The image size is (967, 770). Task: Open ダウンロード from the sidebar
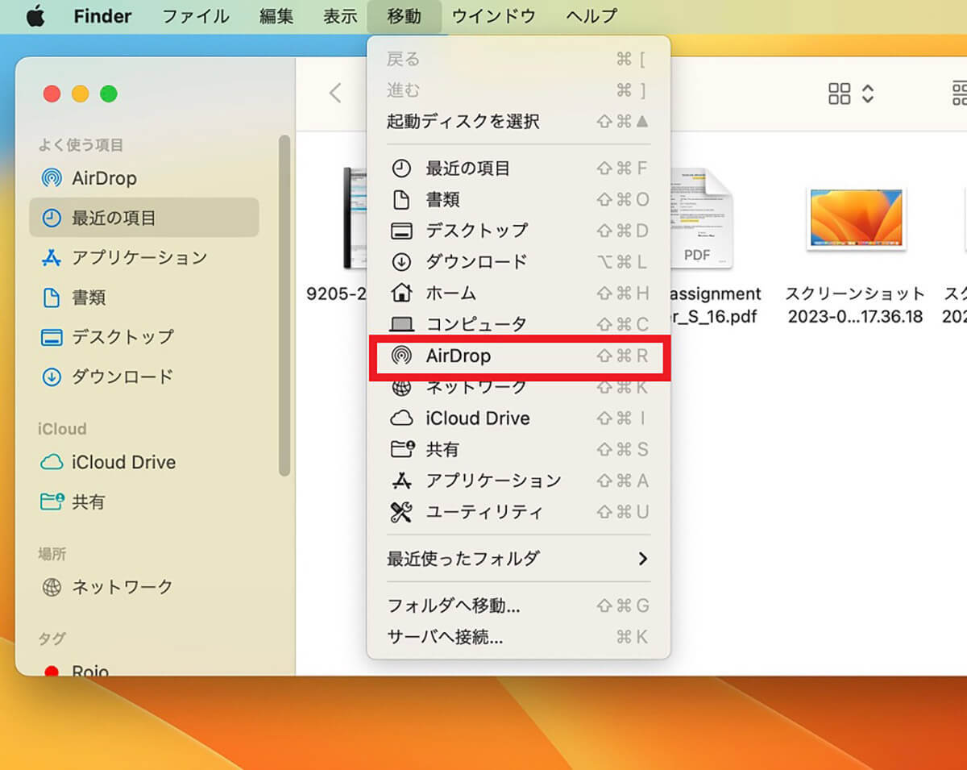[x=144, y=376]
